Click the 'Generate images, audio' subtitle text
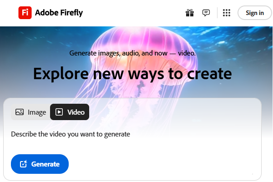This screenshot has width=273, height=182. tap(132, 53)
